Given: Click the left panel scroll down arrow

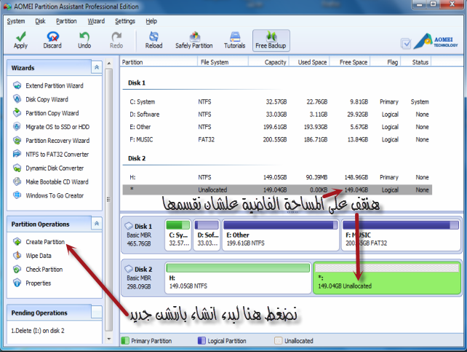Looking at the screenshot, I should (x=109, y=339).
